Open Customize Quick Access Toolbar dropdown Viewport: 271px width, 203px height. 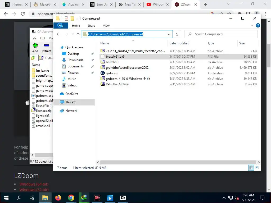point(77,19)
